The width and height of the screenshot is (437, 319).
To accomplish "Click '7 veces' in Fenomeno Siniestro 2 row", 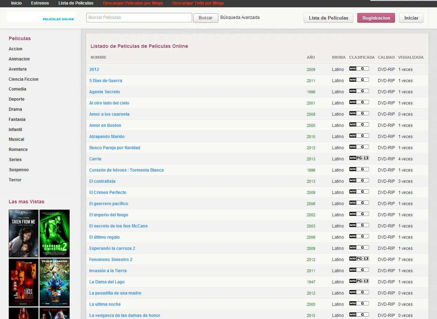I will [405, 260].
